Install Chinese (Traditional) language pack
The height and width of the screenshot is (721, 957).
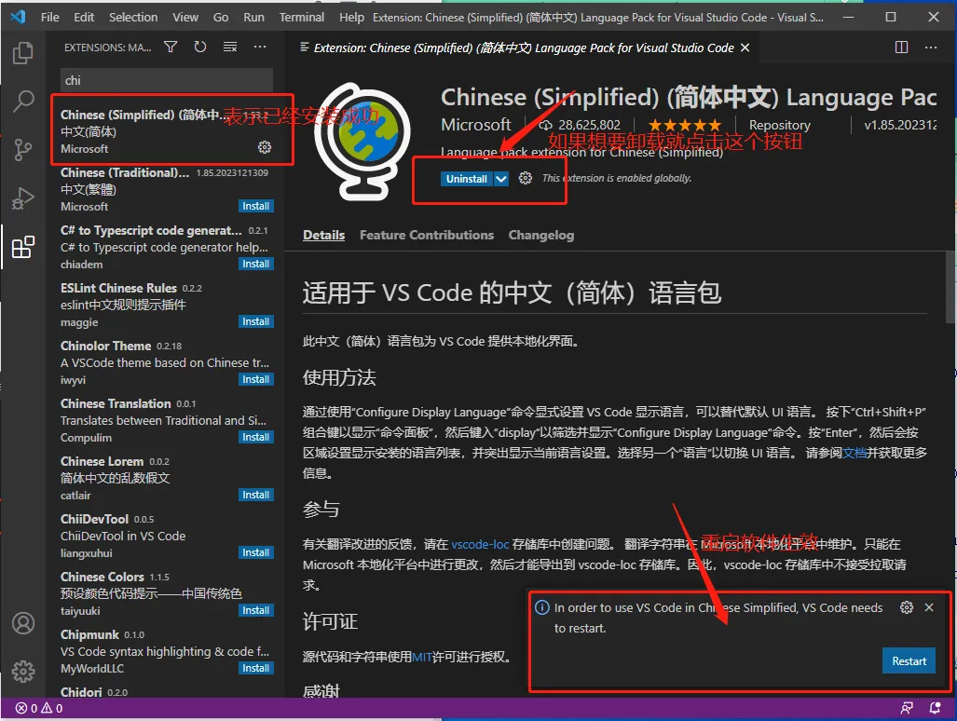(255, 206)
